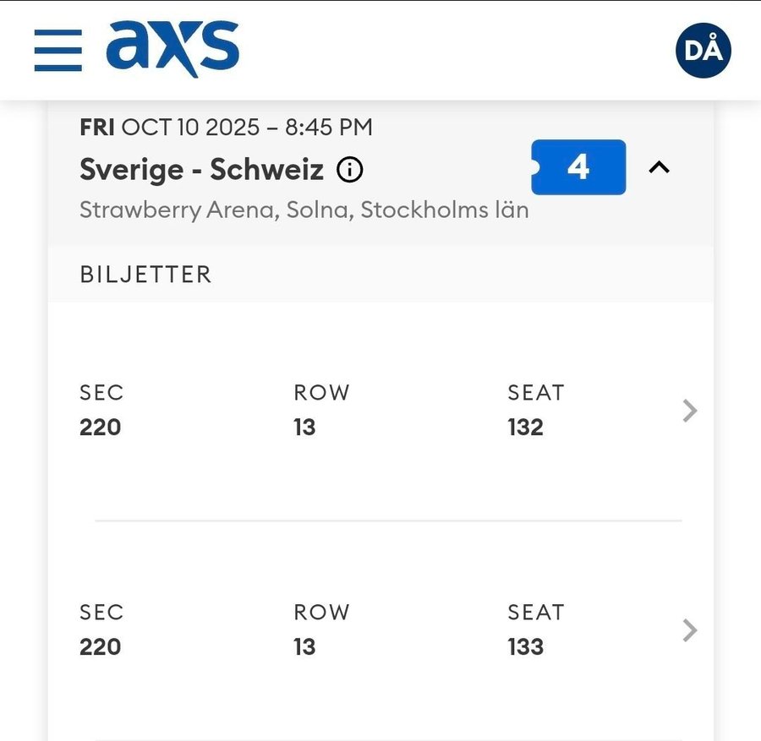
Task: Open the DÅ account avatar
Action: point(703,51)
